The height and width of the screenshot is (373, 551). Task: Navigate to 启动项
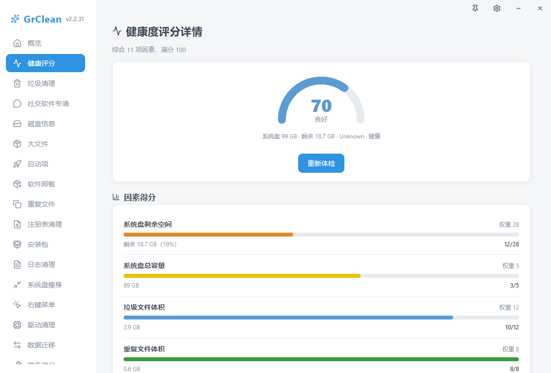coord(45,164)
